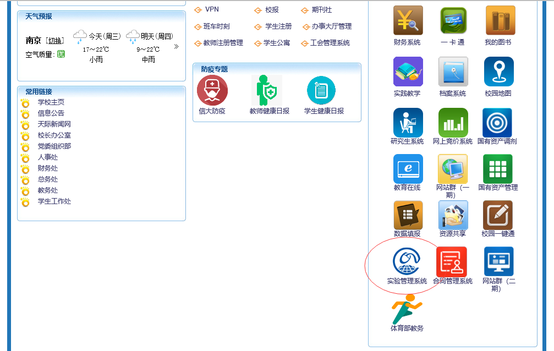
Task: Open the 实验管理系统 lab management icon
Action: coord(407,262)
